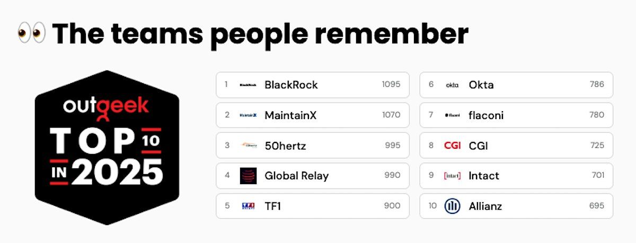Click the red CGI logo
The height and width of the screenshot is (243, 636).
pos(452,145)
